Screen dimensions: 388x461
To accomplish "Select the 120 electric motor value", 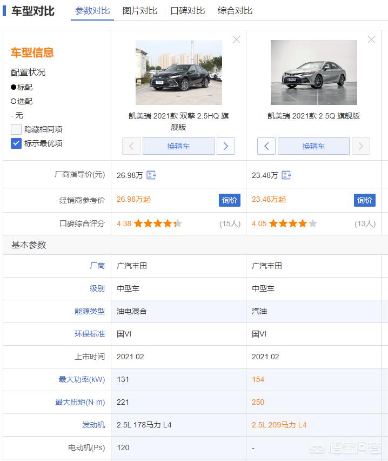I will [123, 448].
